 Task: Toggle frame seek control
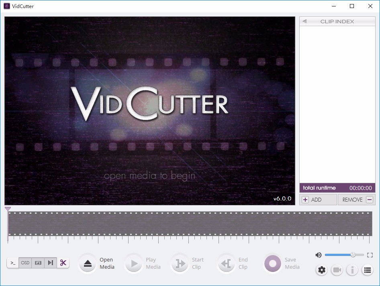point(50,263)
